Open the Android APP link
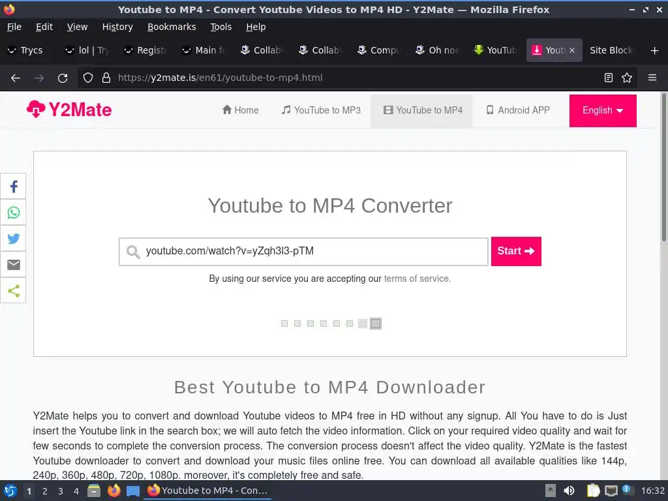 click(518, 110)
